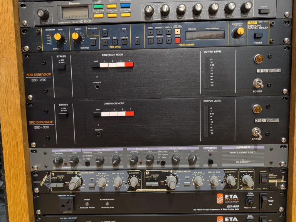Viewport: 296px width, 222px height.
Task: Toggle the Korg SDD-2000 Power switch
Action: pyautogui.click(x=258, y=35)
